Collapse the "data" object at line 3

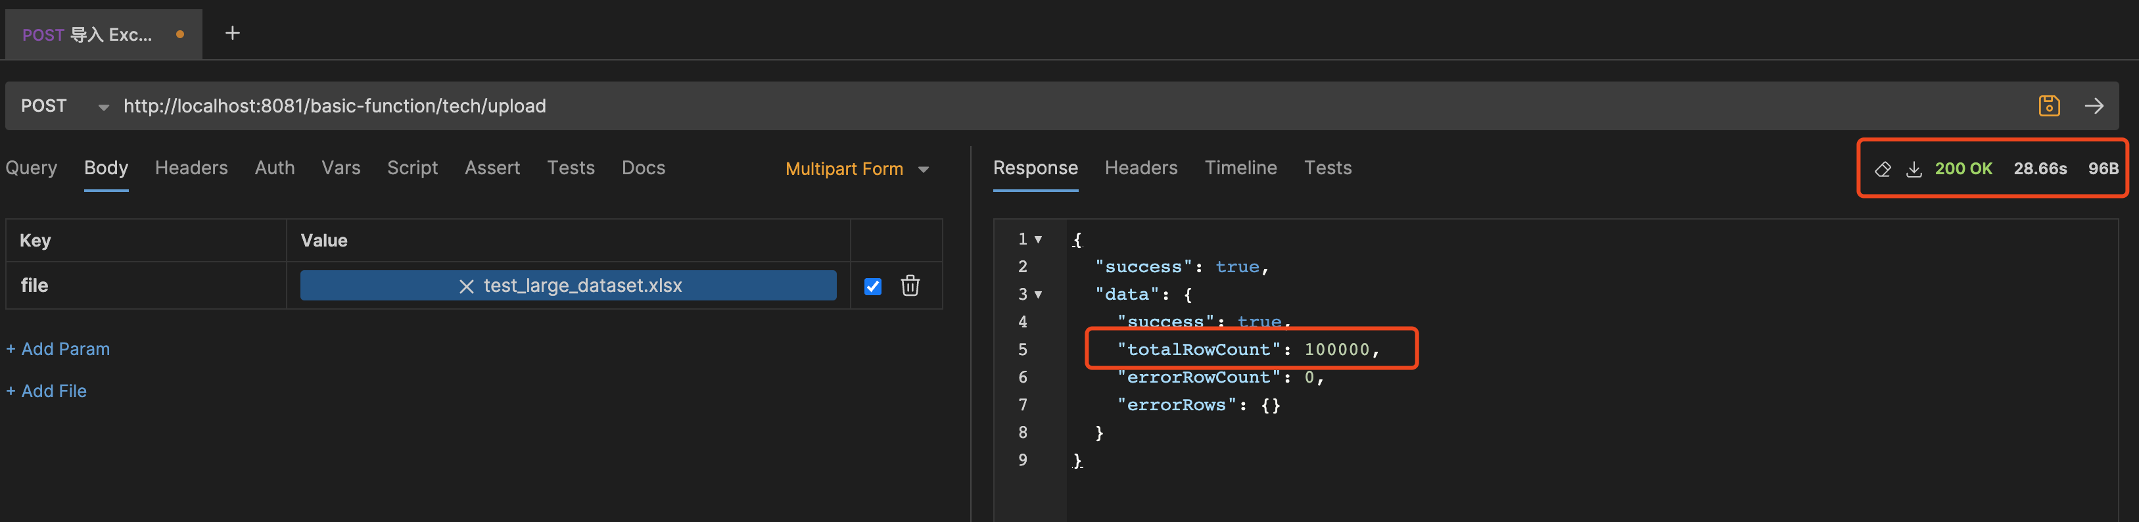[1038, 295]
